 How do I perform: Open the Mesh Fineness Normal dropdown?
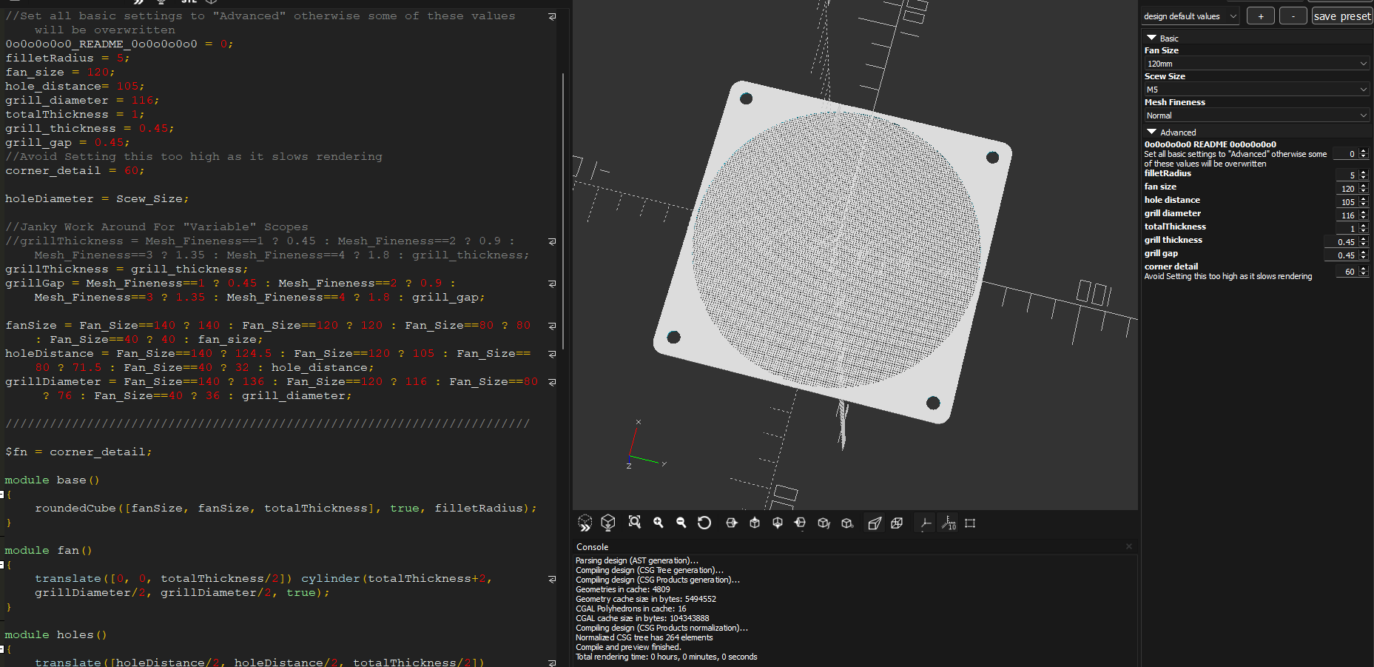[1256, 115]
